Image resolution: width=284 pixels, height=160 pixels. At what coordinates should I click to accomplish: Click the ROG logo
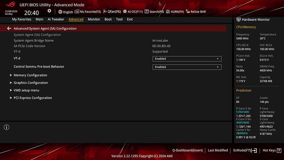[10, 4]
